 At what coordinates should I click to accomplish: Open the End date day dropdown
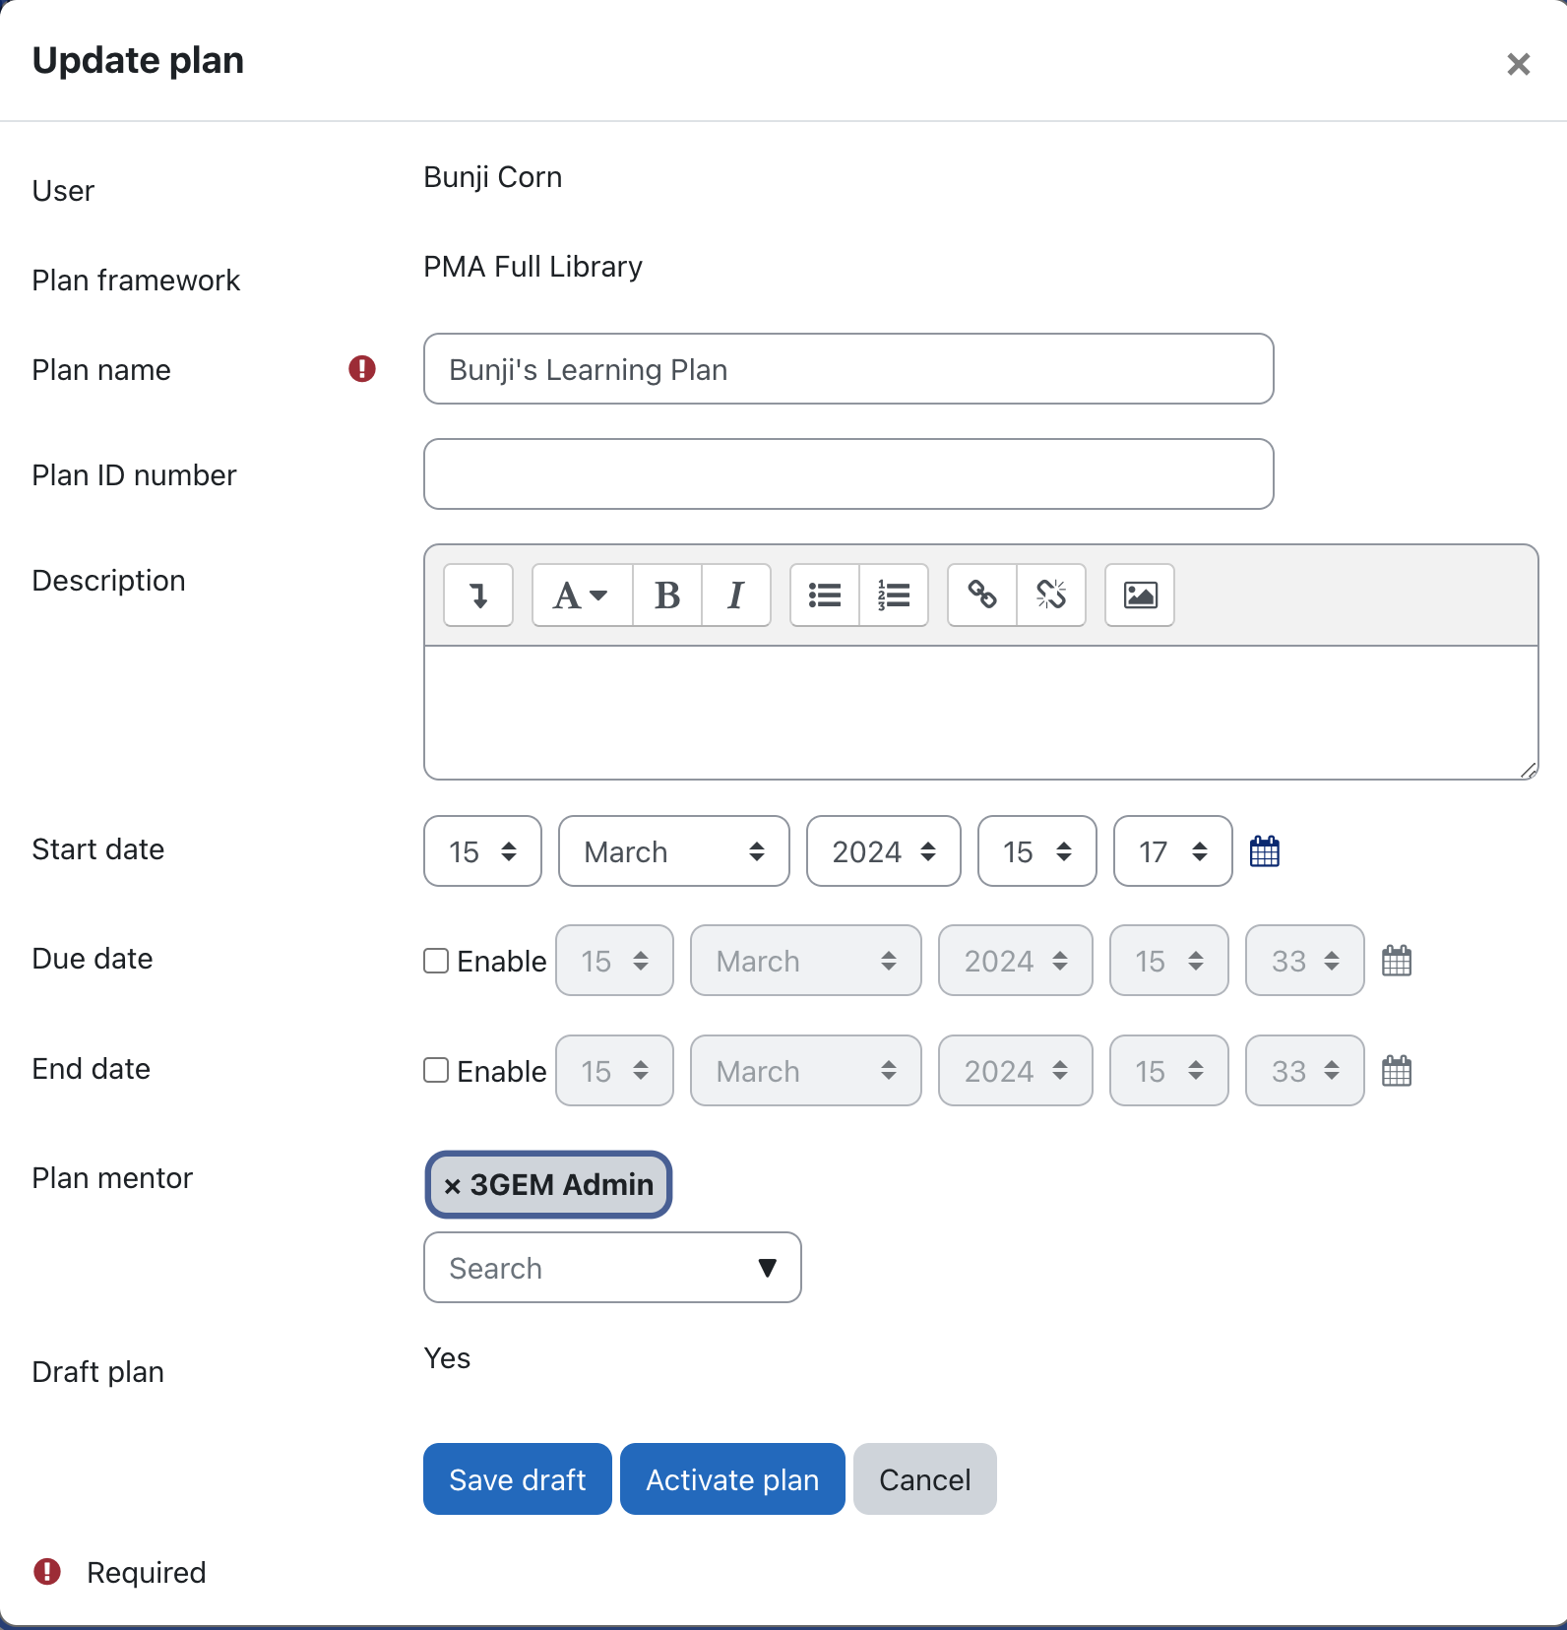pyautogui.click(x=614, y=1071)
